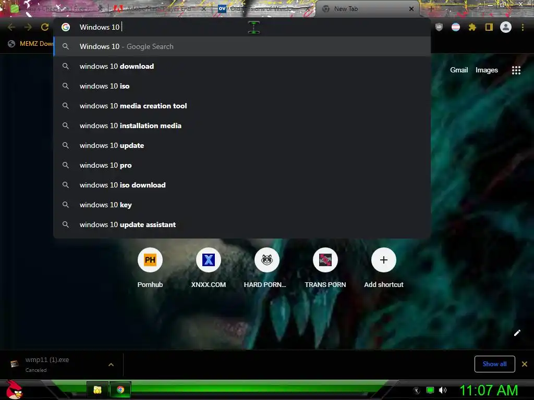Reload the page with the refresh icon

tap(45, 27)
